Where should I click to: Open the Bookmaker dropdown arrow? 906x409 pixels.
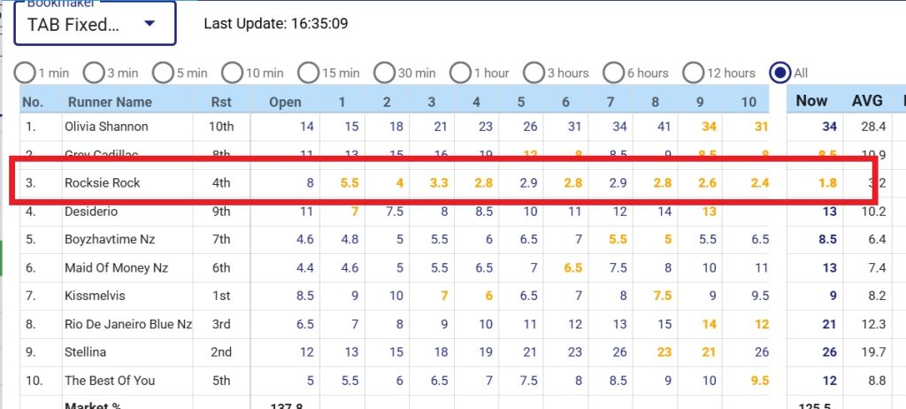click(149, 24)
